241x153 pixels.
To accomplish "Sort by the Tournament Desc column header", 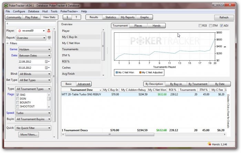I will [x=82, y=90].
